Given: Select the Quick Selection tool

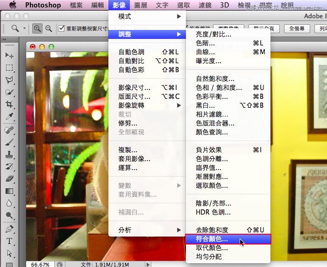Looking at the screenshot, I should (9, 92).
